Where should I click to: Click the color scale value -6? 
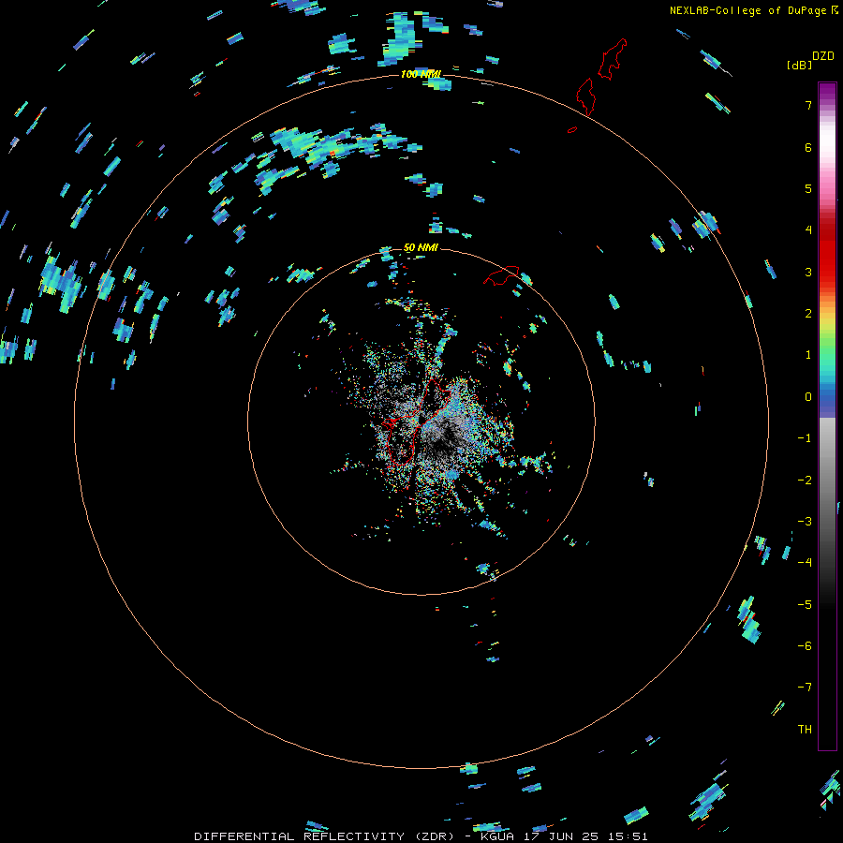click(x=805, y=646)
